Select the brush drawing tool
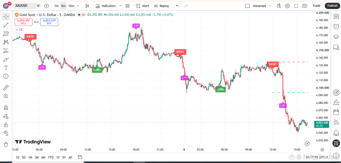Viewport: 341px width, 163px height. point(6,59)
